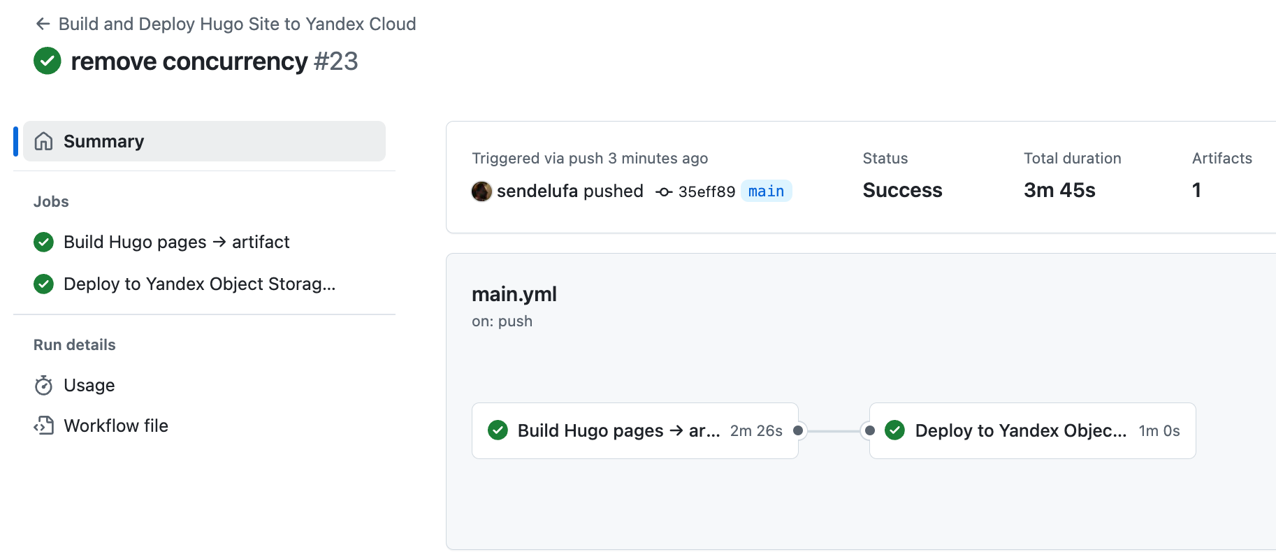Click the Success status text
The image size is (1276, 559).
pos(902,190)
